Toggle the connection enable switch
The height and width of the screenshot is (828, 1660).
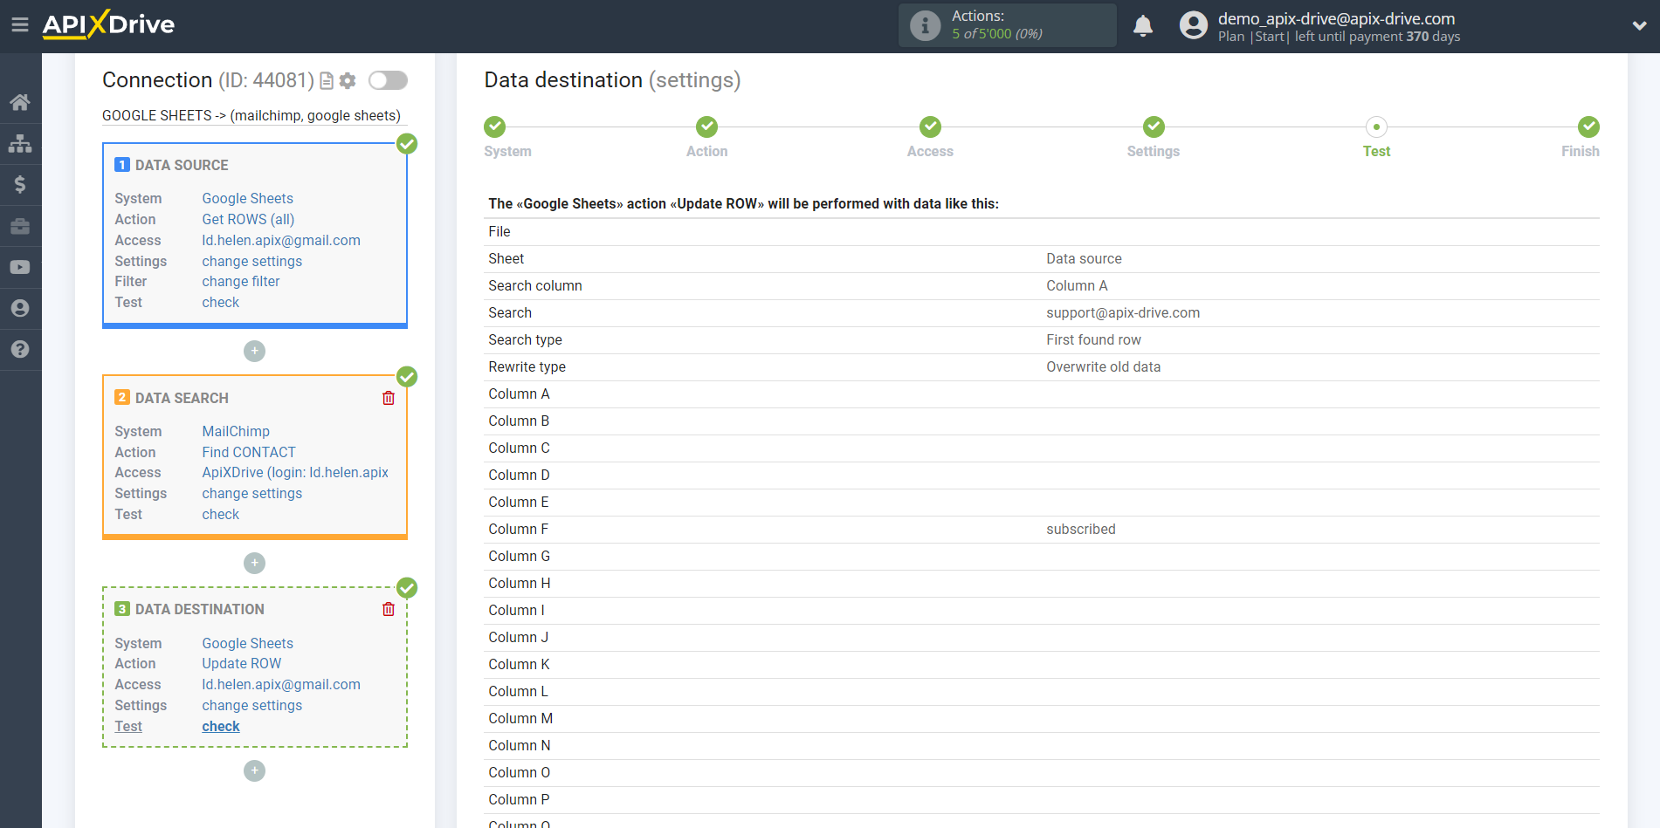point(388,80)
